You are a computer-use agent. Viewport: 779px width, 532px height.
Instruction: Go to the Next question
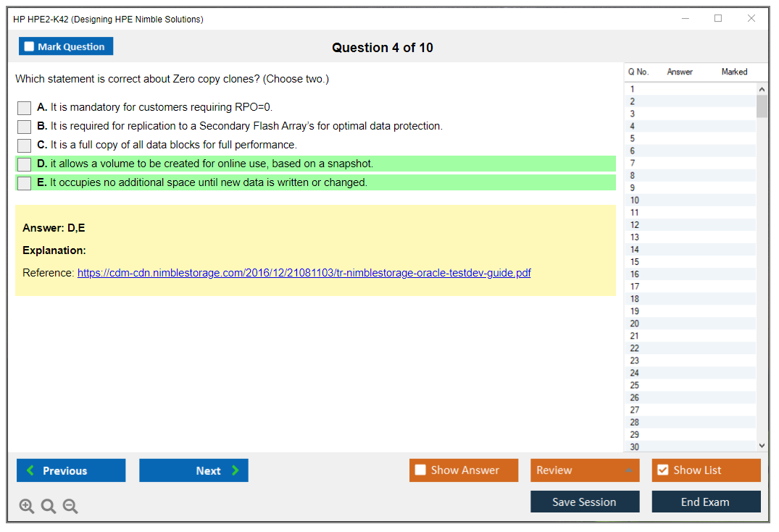click(x=193, y=470)
